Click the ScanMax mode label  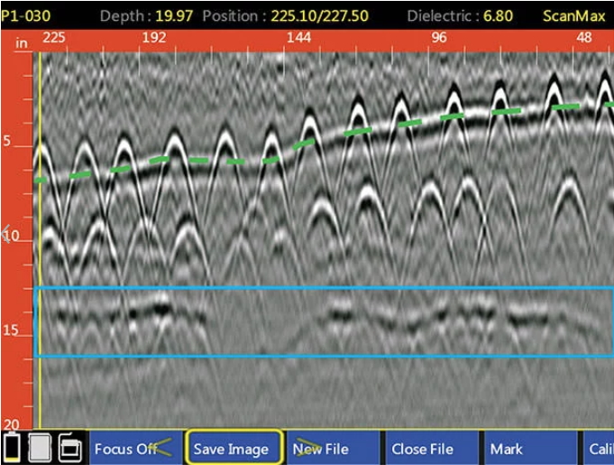pos(574,15)
